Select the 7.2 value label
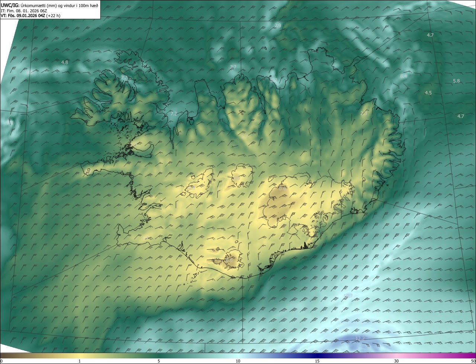The height and width of the screenshot is (364, 476). pos(174,114)
